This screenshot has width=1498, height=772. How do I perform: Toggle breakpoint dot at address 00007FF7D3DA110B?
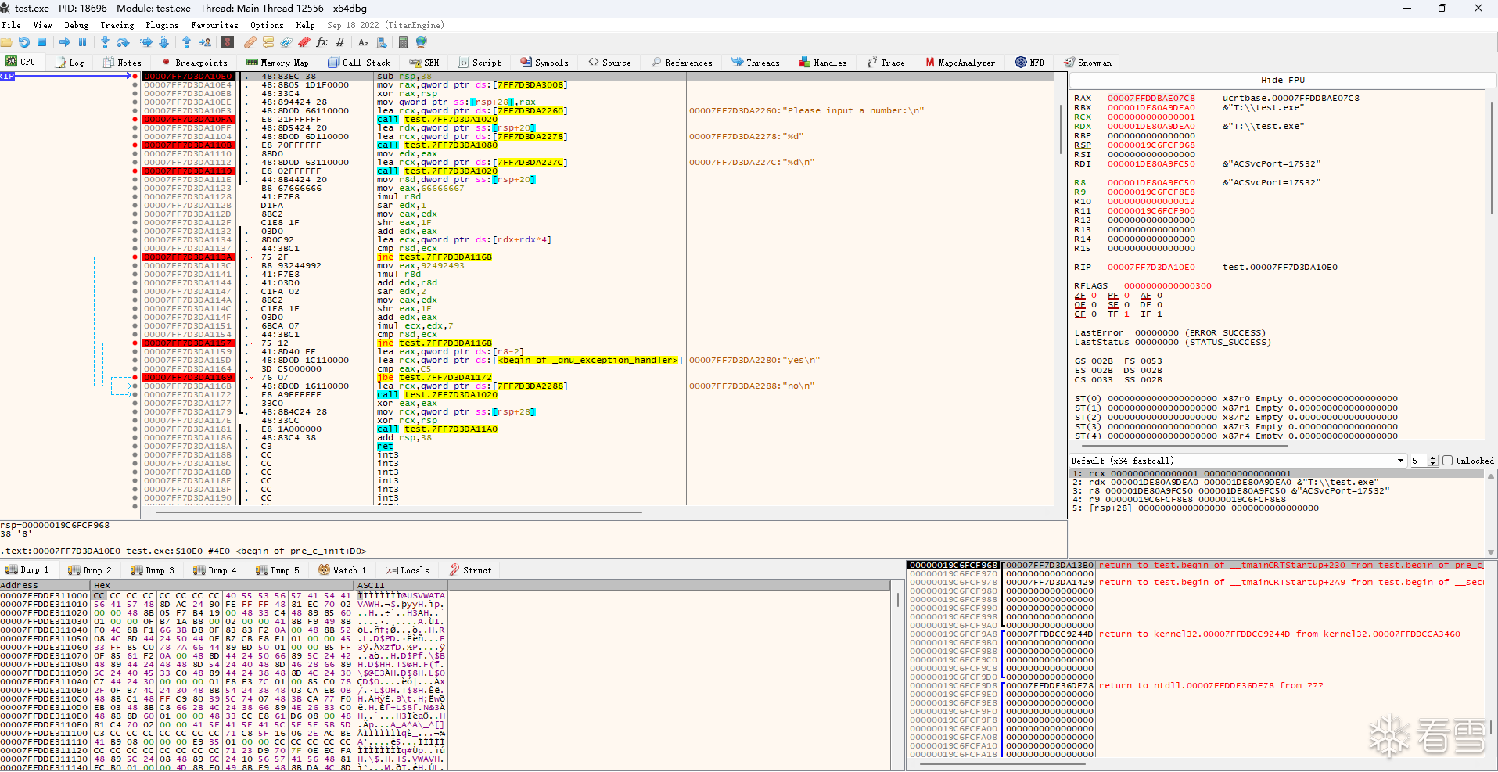[135, 145]
